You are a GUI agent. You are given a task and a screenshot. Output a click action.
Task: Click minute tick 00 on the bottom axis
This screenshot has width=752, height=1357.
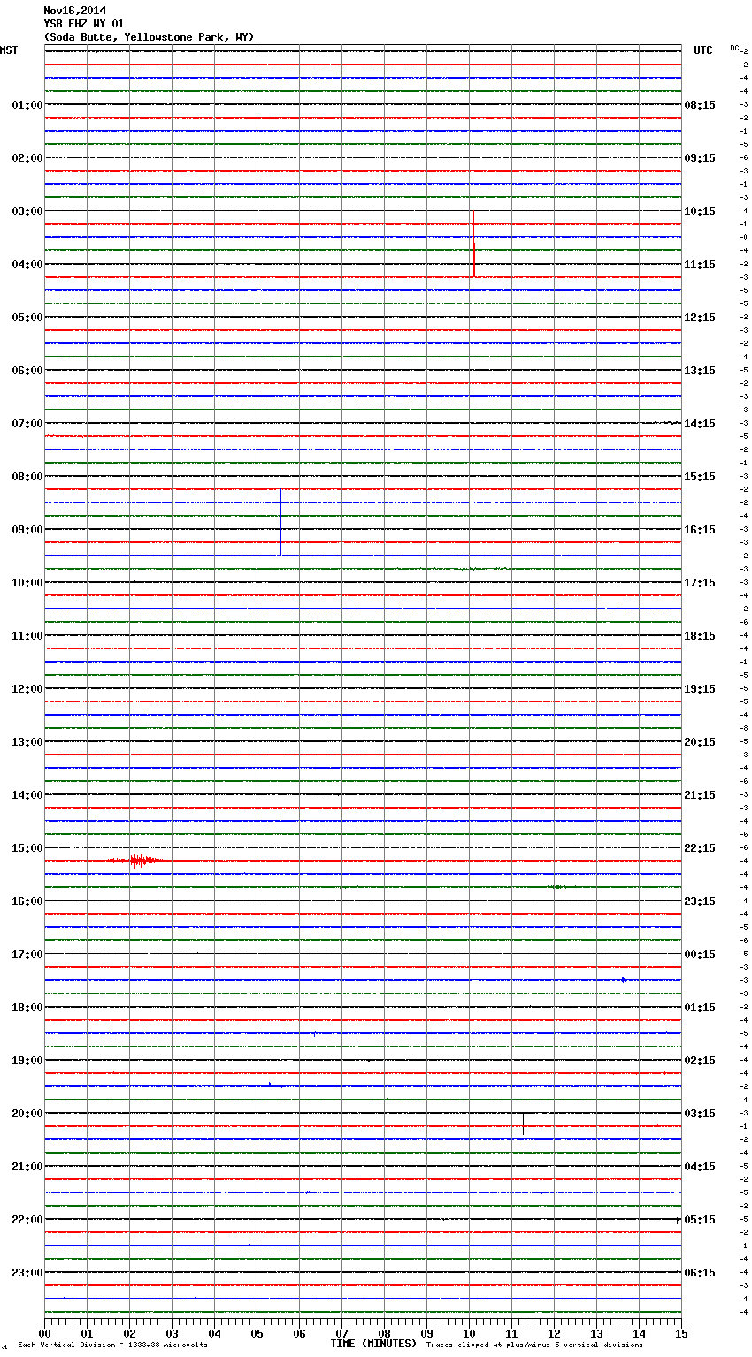[x=44, y=1333]
